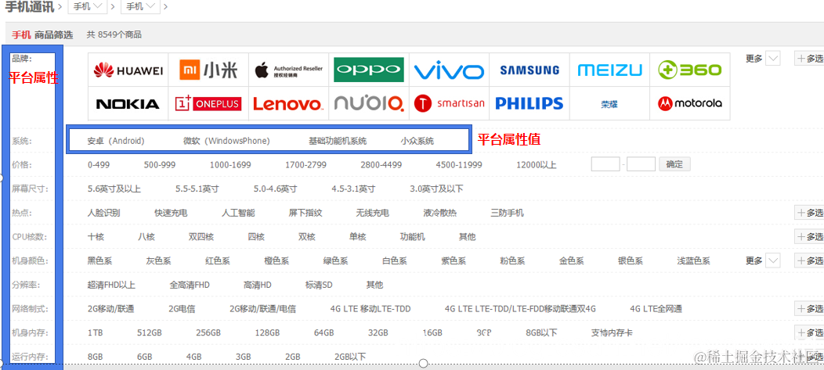Filter CPU cores by 单核
The image size is (824, 370).
click(357, 237)
